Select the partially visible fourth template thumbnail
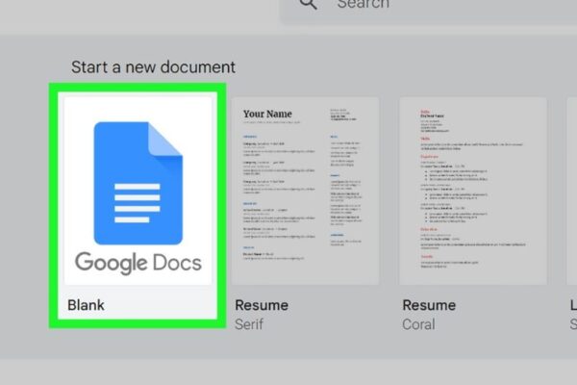The height and width of the screenshot is (385, 577). click(x=571, y=191)
